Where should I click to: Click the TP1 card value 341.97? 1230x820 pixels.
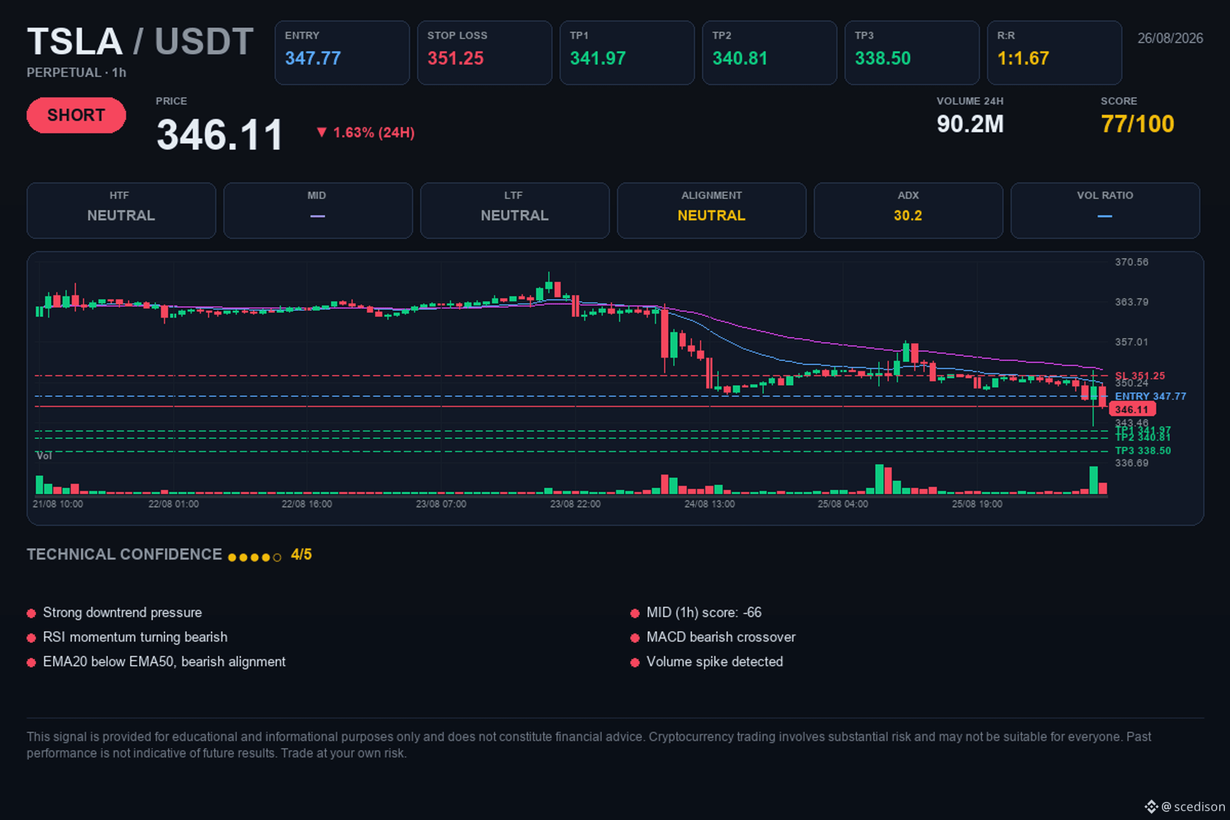598,58
